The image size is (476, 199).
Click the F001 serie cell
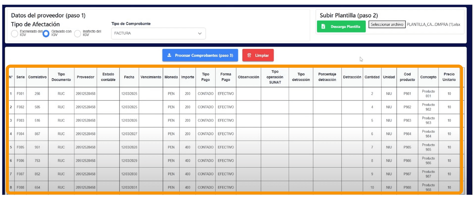(x=20, y=94)
